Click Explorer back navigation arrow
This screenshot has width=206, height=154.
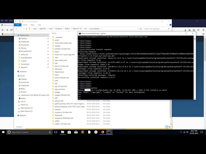point(16,29)
